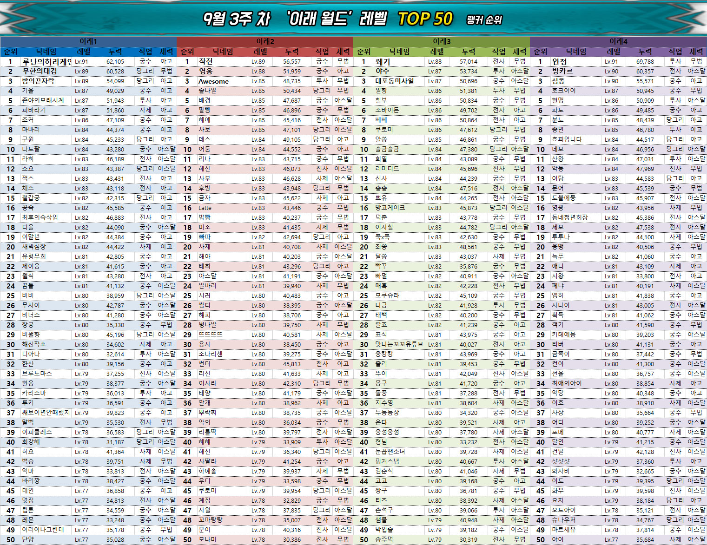
Task: Click the TOP 50 title text
Action: pyautogui.click(x=425, y=19)
